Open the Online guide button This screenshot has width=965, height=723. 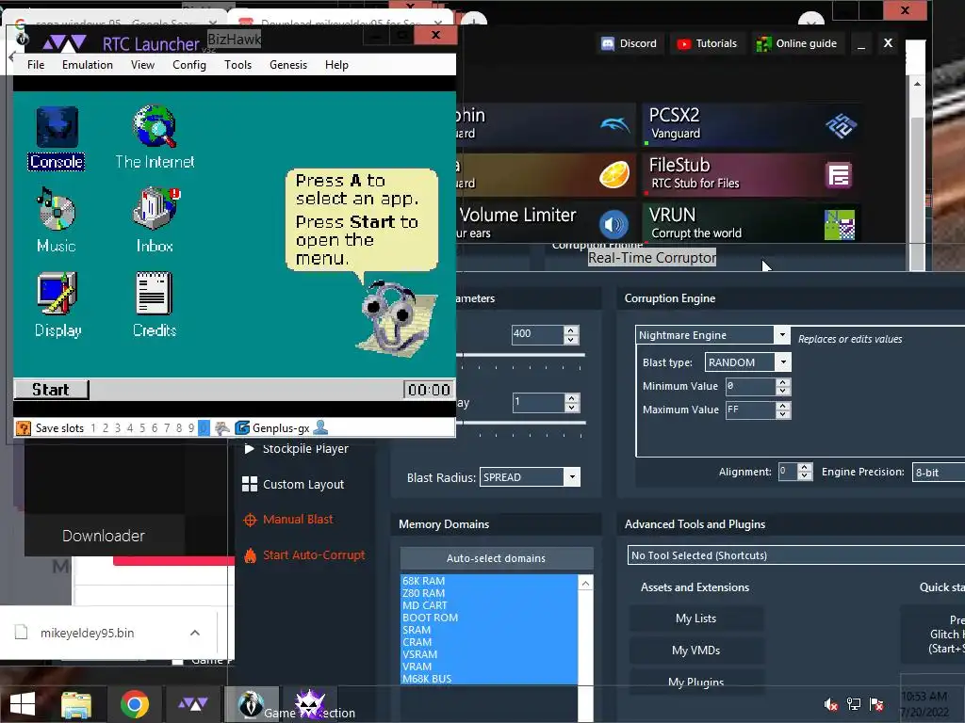[796, 43]
